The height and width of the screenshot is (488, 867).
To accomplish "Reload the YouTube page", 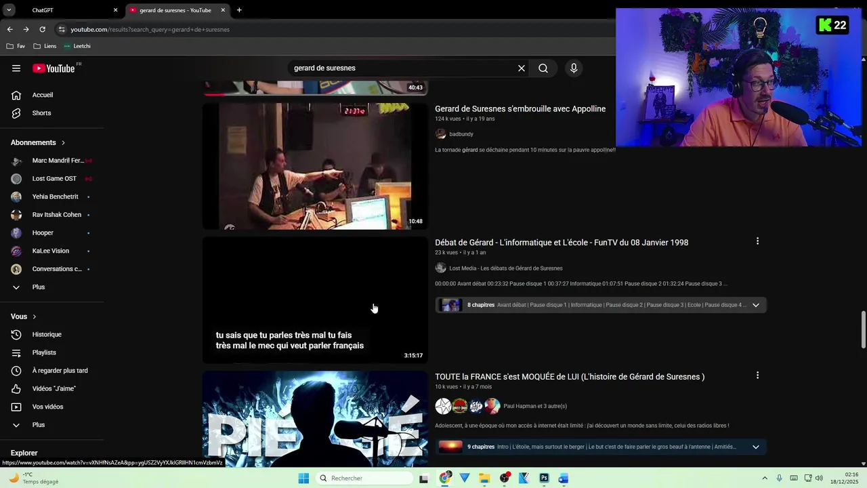I will pos(42,29).
